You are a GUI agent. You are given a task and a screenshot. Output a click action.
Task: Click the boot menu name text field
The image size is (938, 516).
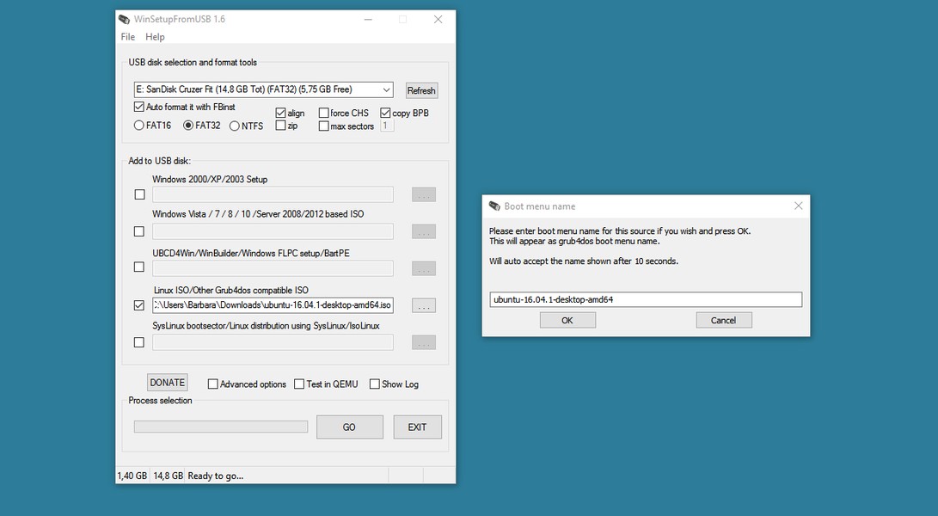[x=646, y=300]
